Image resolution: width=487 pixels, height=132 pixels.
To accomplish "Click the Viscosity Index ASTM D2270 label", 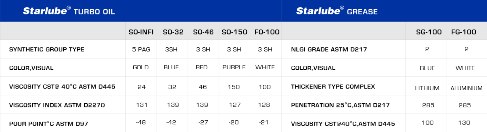I will [x=57, y=105].
